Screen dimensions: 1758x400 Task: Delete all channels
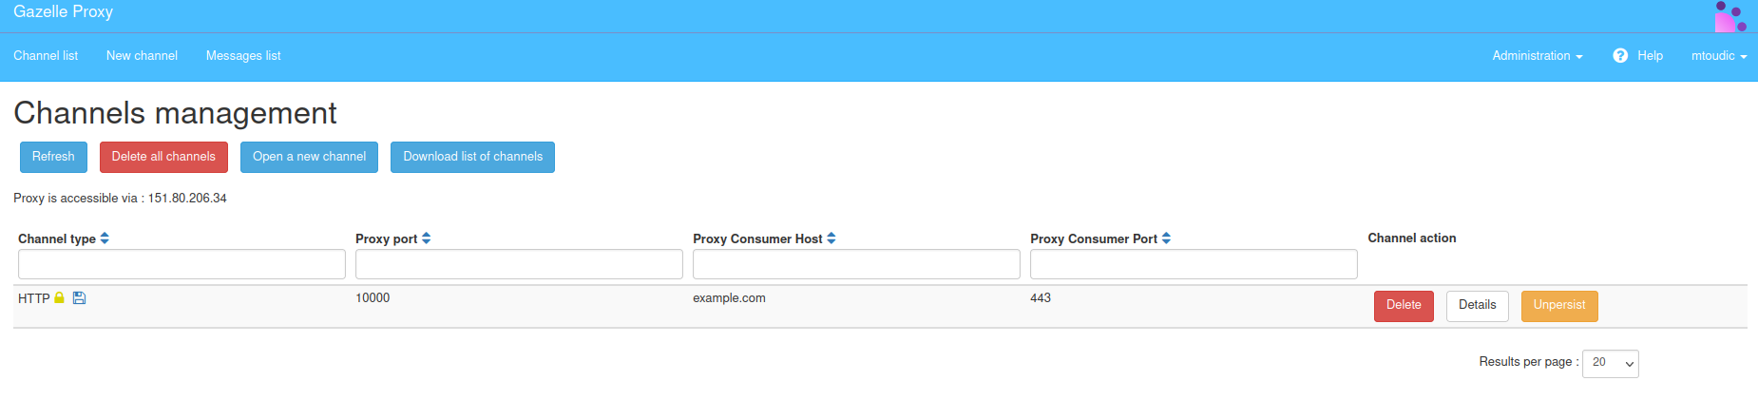163,157
